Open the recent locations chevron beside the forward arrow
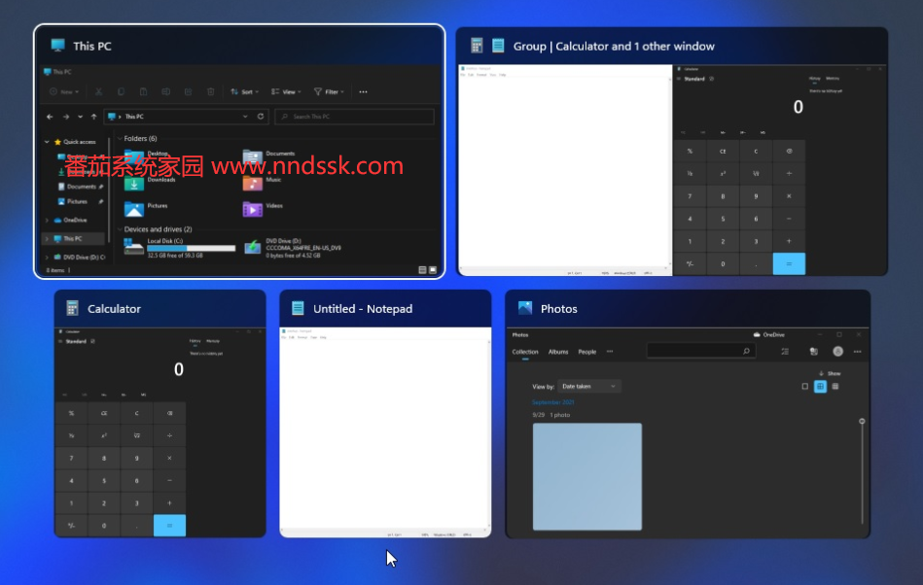Image resolution: width=923 pixels, height=585 pixels. [80, 117]
